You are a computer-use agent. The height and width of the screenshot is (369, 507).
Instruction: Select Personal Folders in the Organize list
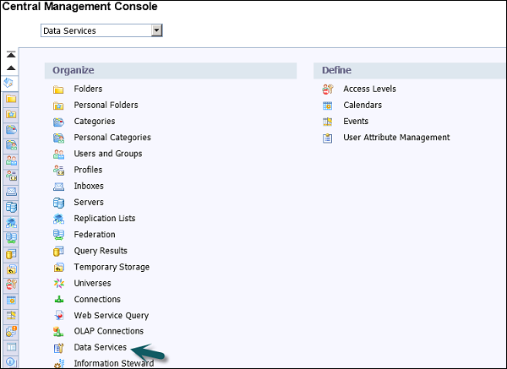pos(106,106)
